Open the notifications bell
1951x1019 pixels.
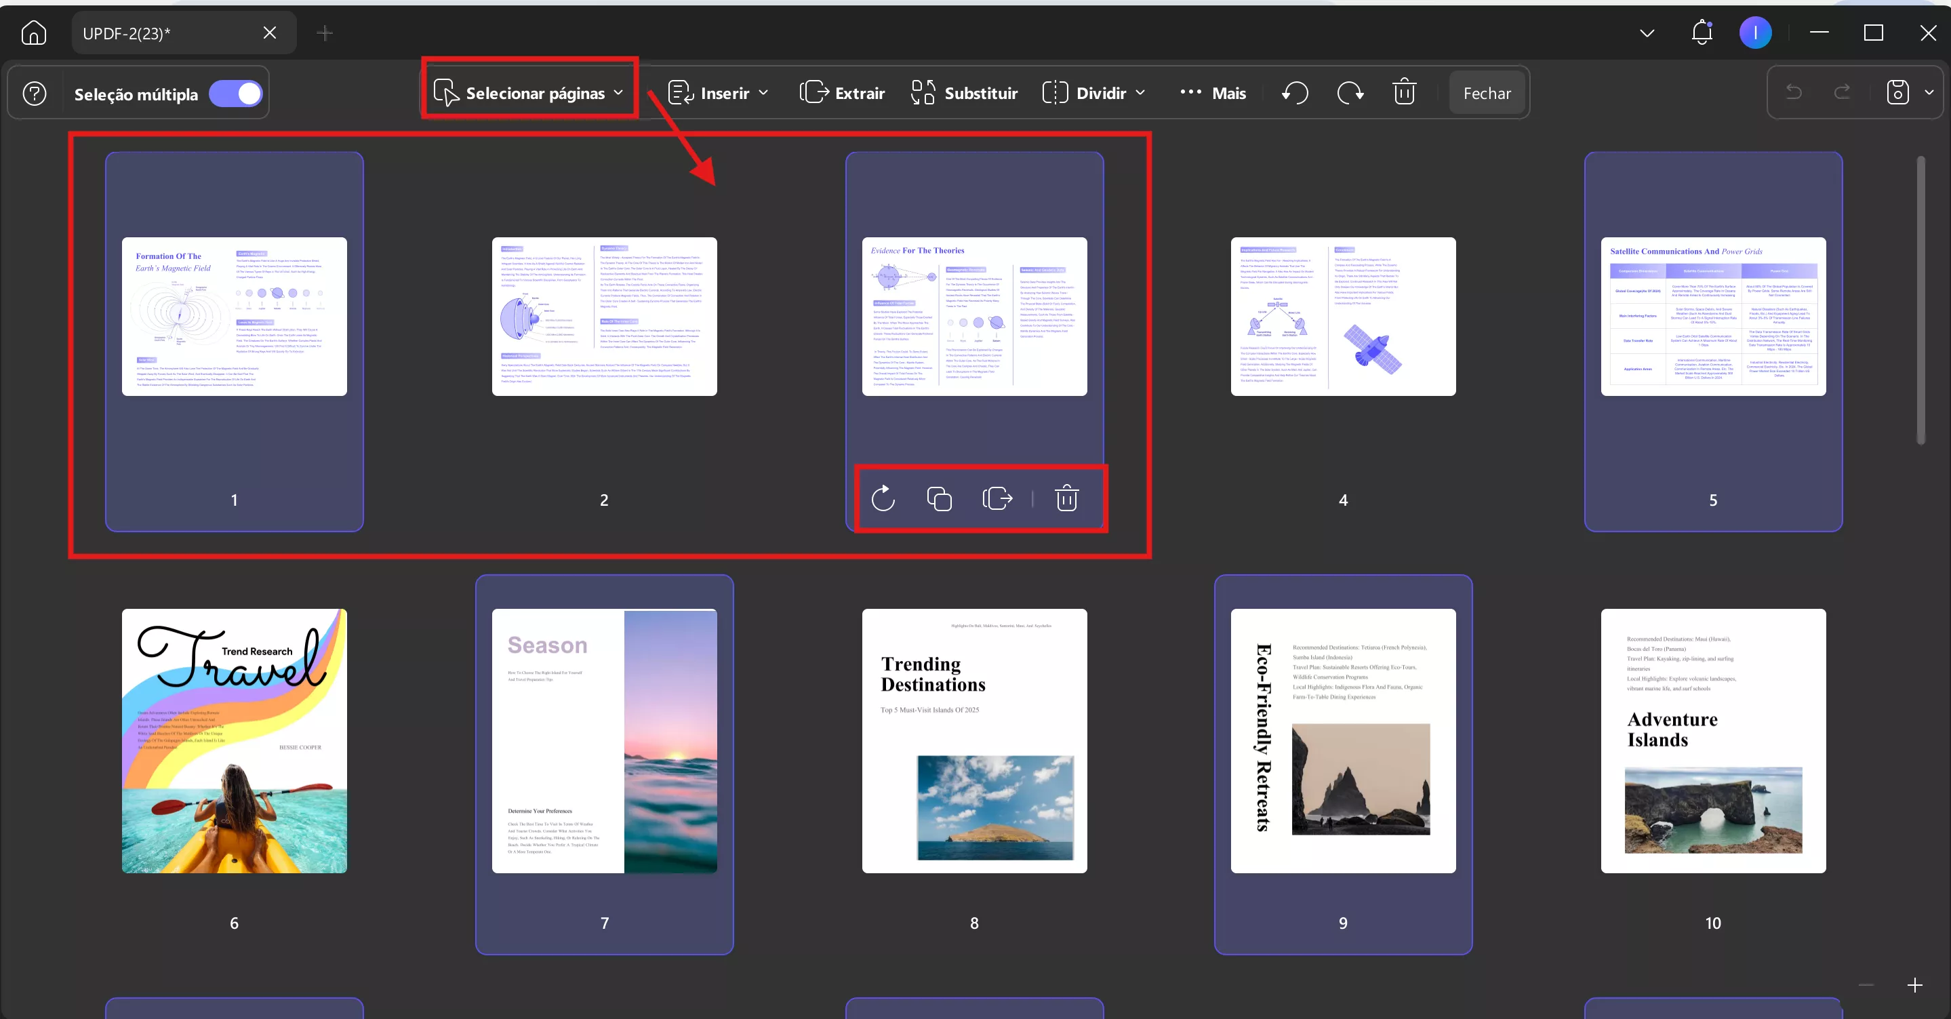tap(1702, 33)
